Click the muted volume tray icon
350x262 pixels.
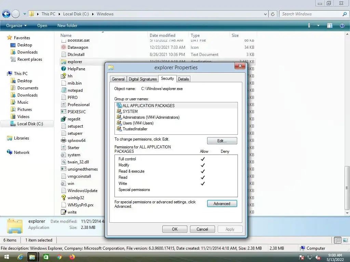[318, 257]
